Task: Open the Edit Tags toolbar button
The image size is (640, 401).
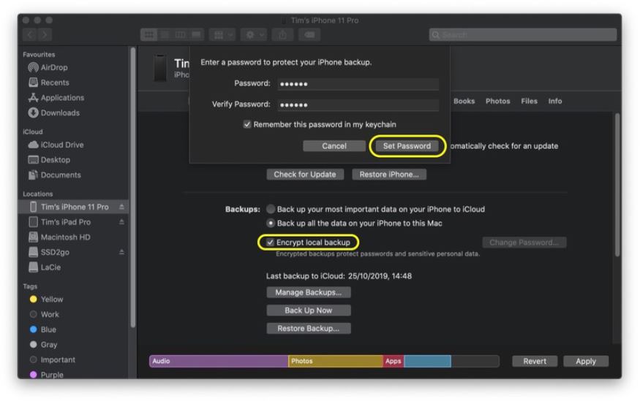Action: click(x=309, y=34)
